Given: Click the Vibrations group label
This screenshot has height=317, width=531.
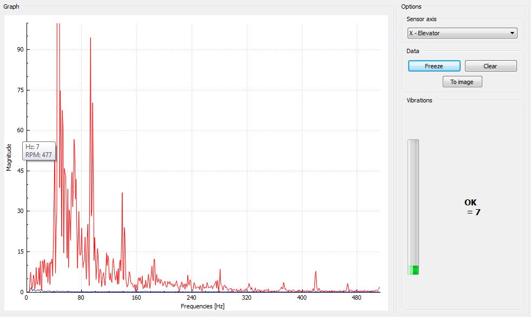Looking at the screenshot, I should [419, 100].
